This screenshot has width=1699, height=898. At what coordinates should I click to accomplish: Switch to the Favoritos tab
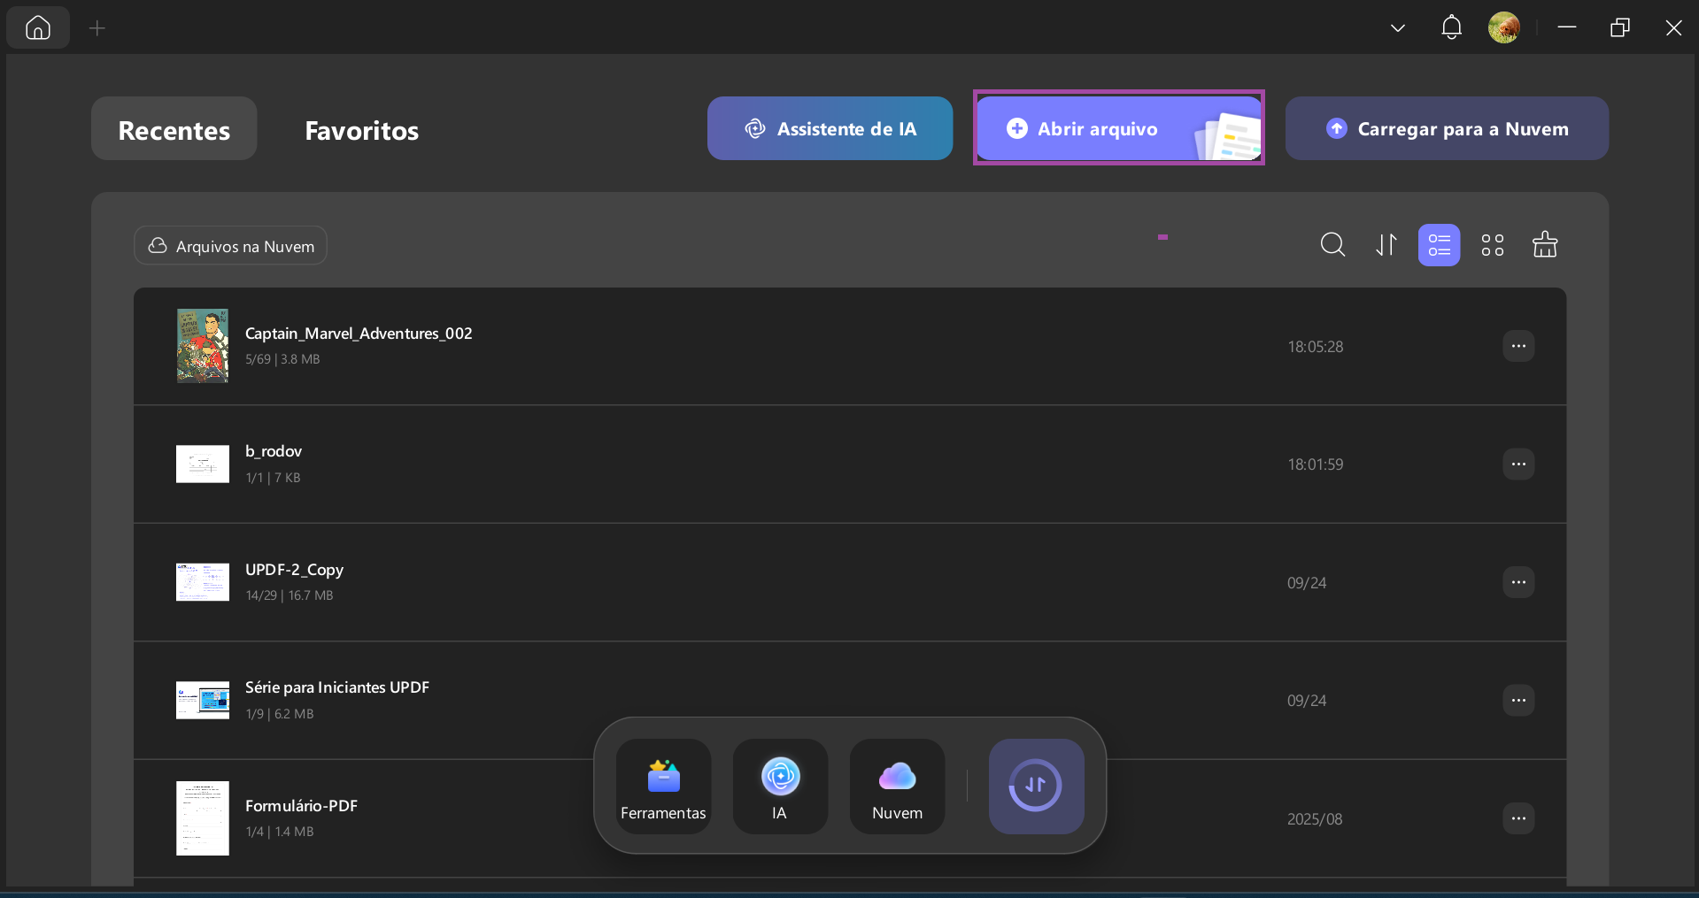[362, 131]
